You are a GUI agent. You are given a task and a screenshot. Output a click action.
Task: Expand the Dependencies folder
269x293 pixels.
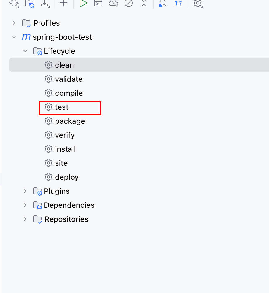tap(25, 205)
